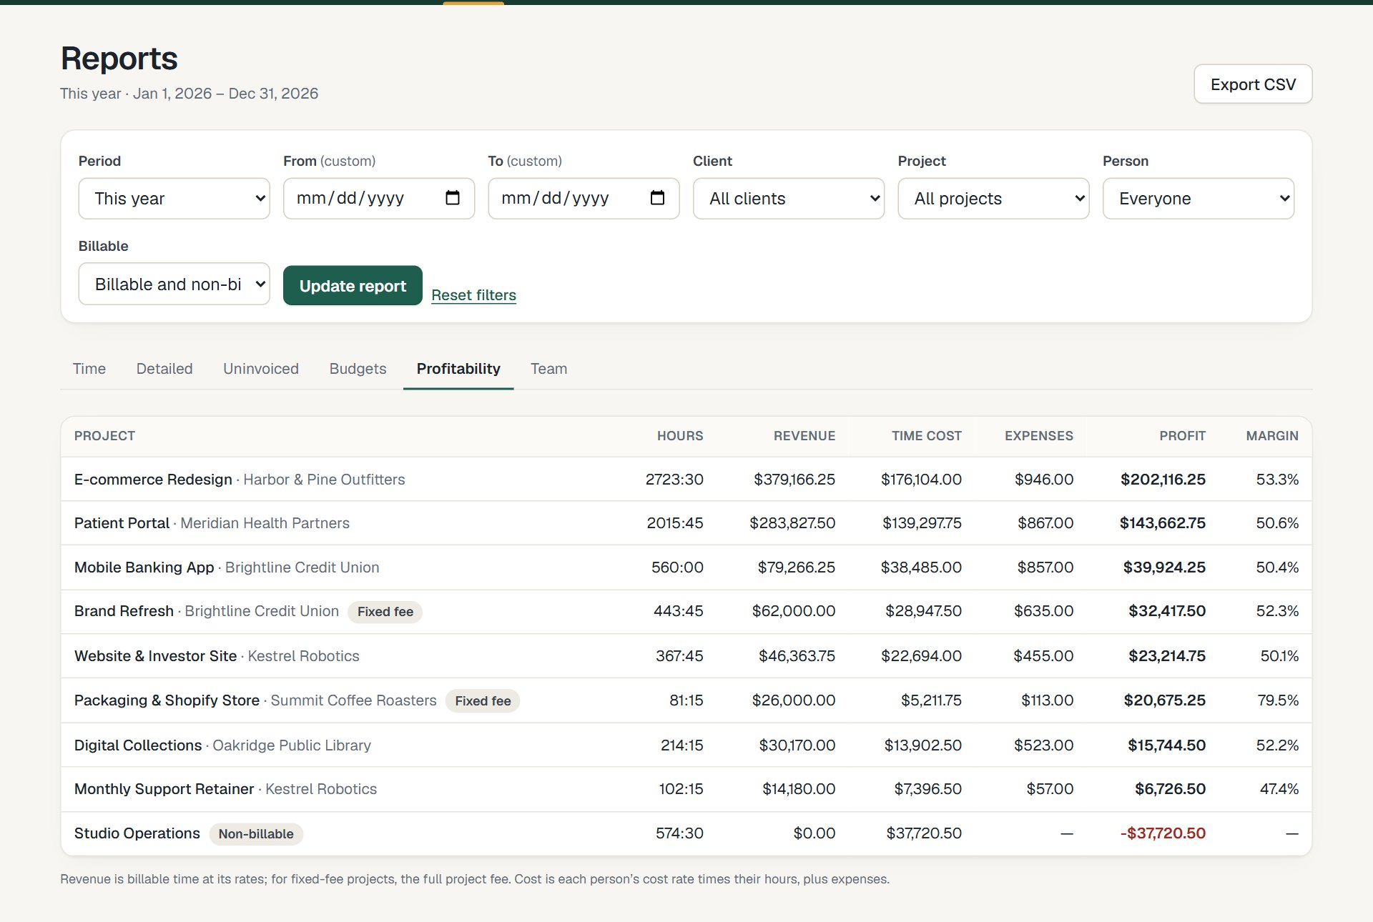Screen dimensions: 1373x922
Task: Click the From custom date input
Action: coord(378,199)
